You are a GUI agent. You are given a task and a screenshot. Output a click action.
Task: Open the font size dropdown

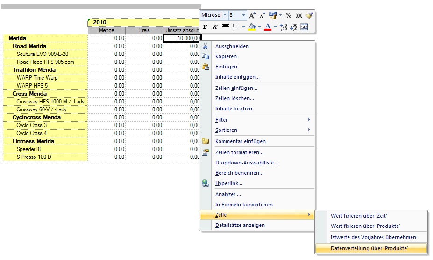click(243, 15)
